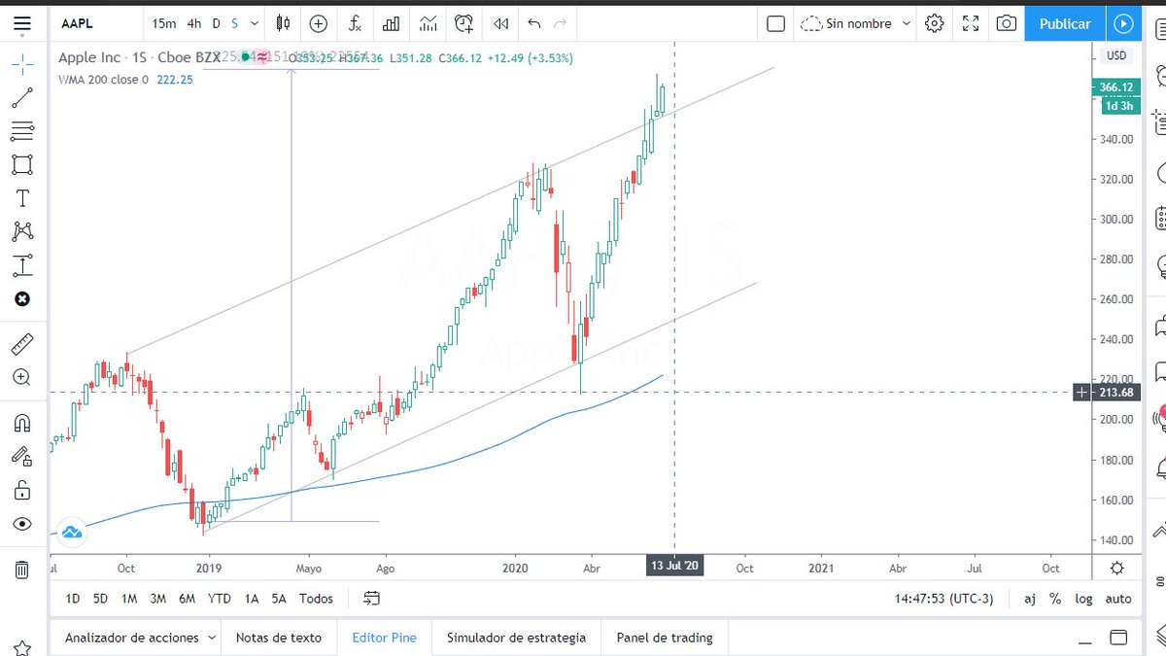Select the 4h interval

pos(195,23)
